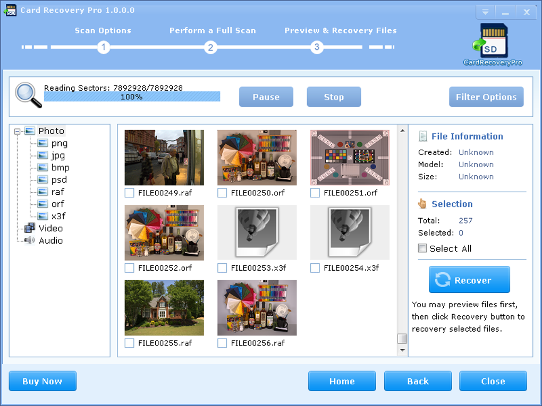Image resolution: width=542 pixels, height=406 pixels.
Task: Click the CardRecoveryPro SD card logo
Action: (x=492, y=44)
